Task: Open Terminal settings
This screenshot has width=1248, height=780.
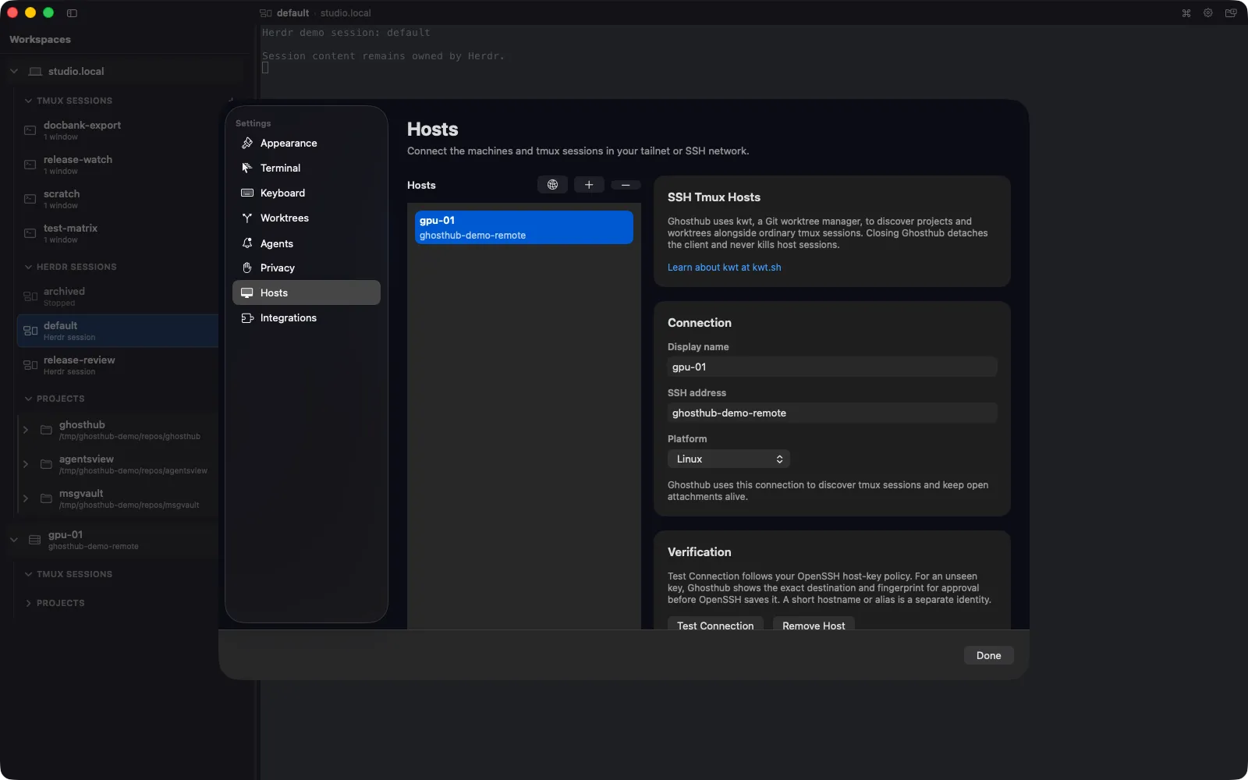Action: 307,168
